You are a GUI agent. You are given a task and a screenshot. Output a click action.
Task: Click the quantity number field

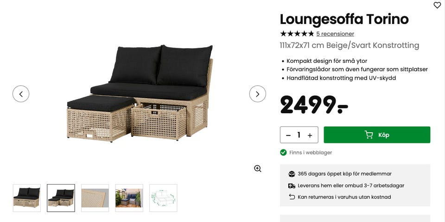pos(299,135)
